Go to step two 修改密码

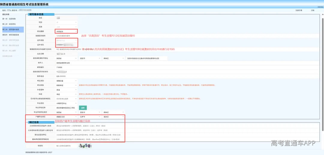(9, 24)
